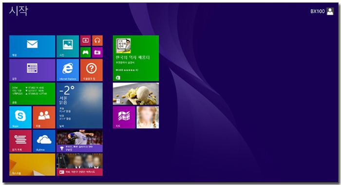The width and height of the screenshot is (341, 185).
Task: Open the Finance tile with DOW stocks
Action: [x=32, y=94]
